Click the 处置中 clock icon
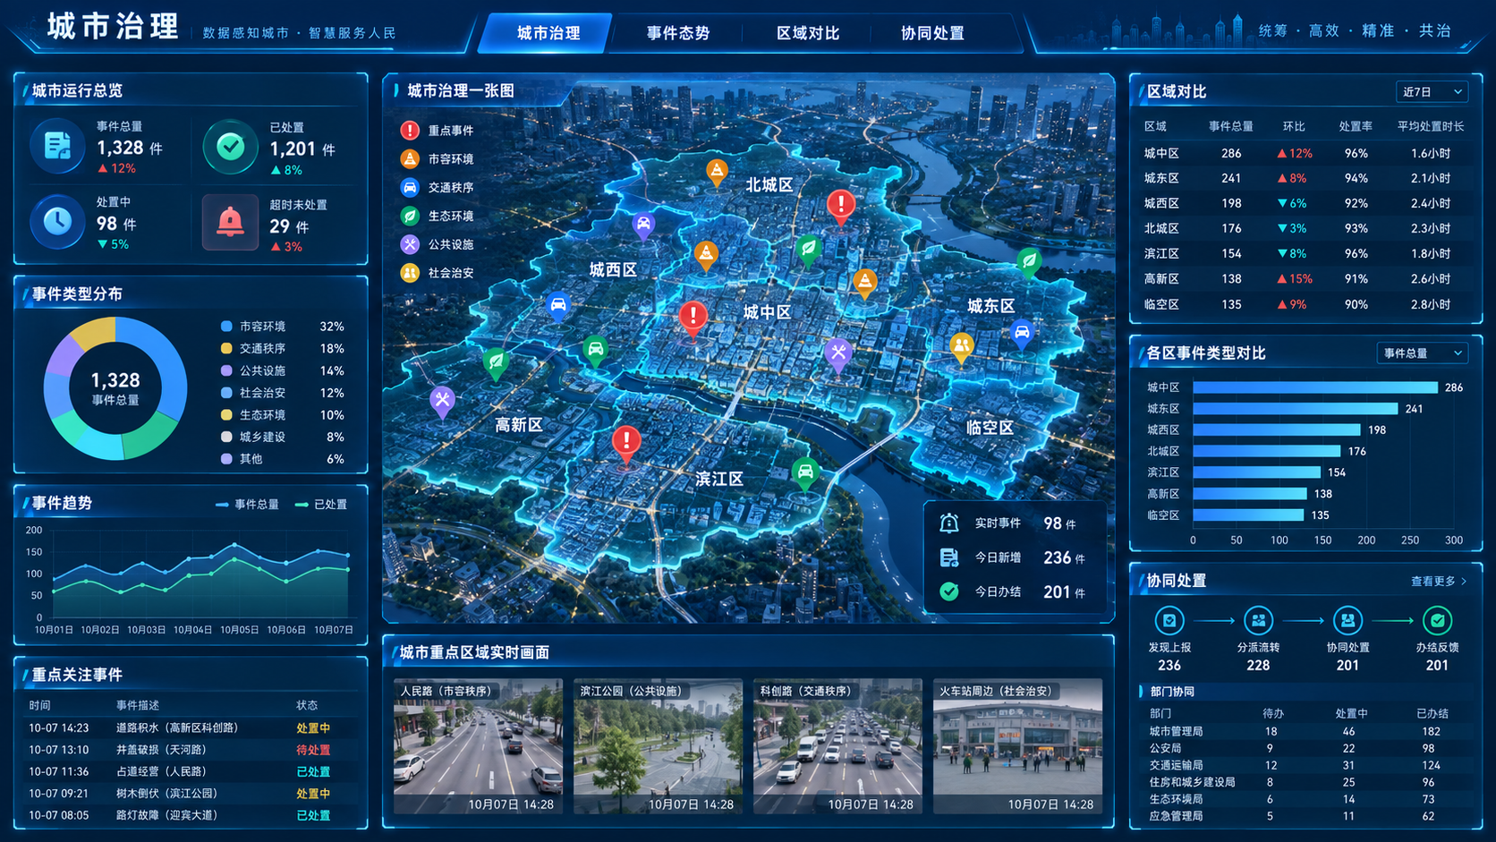This screenshot has height=842, width=1496. [x=57, y=221]
